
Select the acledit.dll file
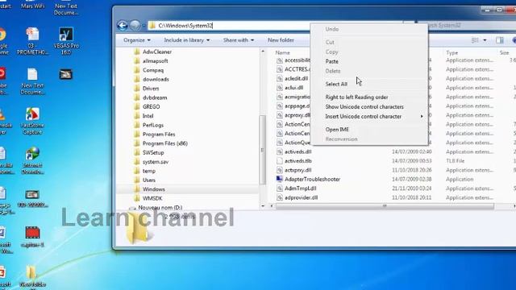296,79
